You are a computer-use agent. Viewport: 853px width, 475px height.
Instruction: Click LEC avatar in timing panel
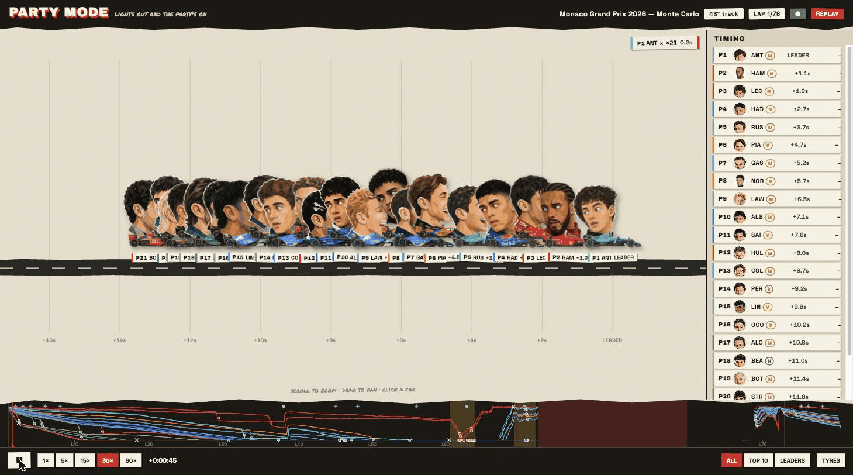pos(740,91)
